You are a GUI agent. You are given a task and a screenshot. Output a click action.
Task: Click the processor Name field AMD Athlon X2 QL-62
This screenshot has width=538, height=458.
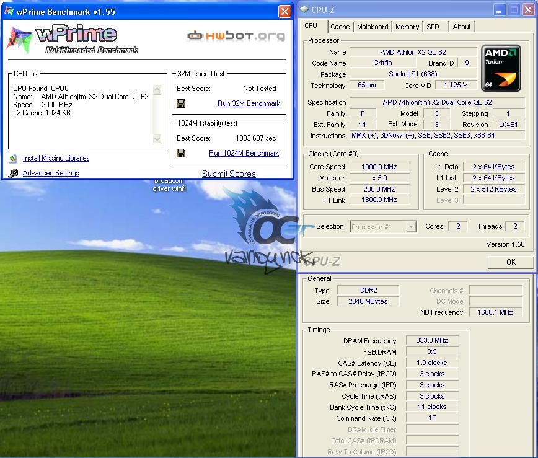tap(413, 52)
